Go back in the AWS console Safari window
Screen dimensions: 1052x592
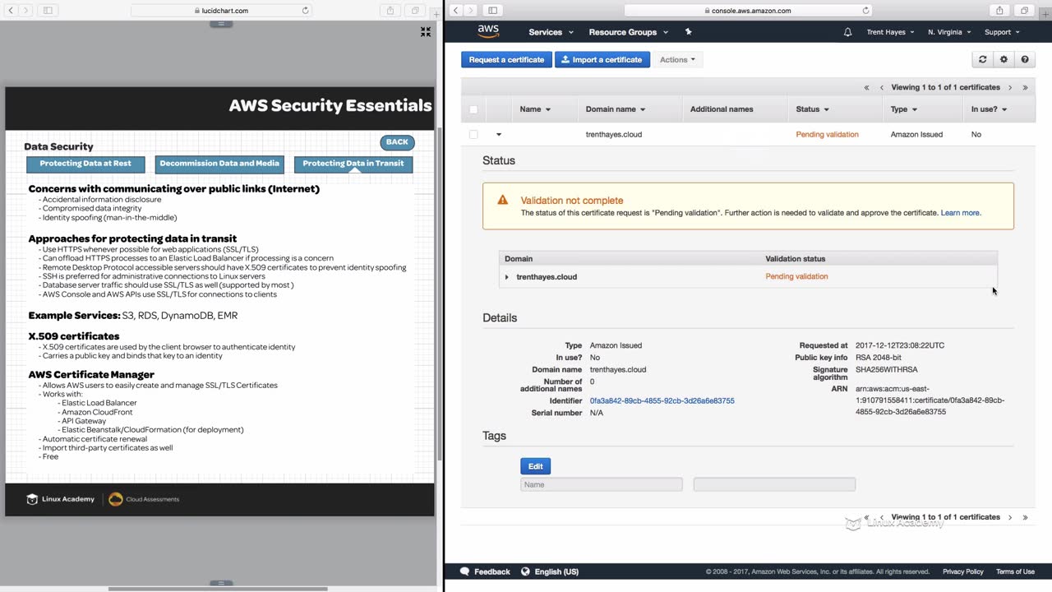(x=456, y=11)
